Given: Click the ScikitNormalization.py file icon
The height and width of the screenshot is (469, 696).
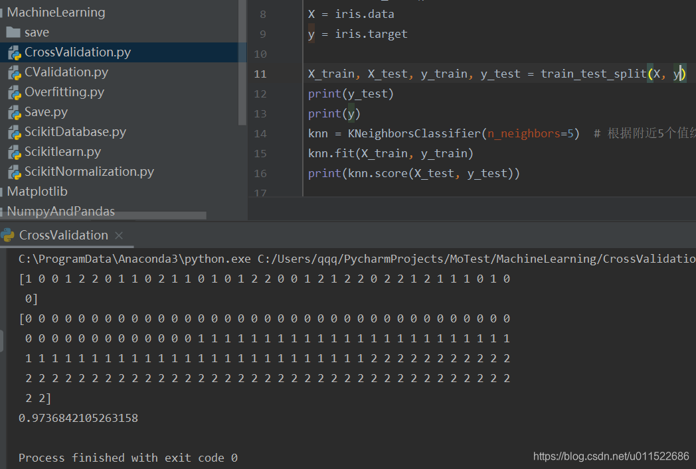Looking at the screenshot, I should (15, 171).
